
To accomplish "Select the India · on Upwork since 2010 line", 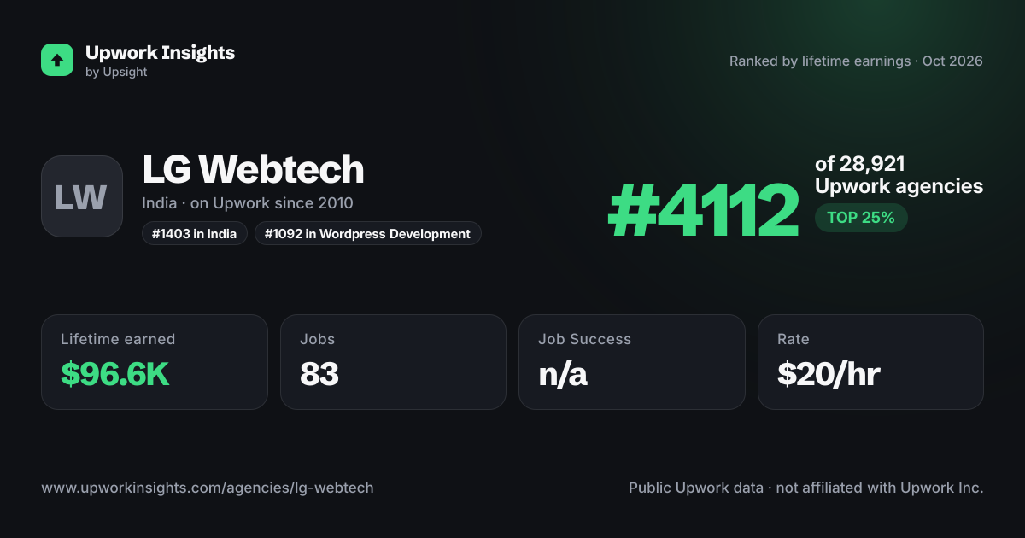I will point(248,203).
